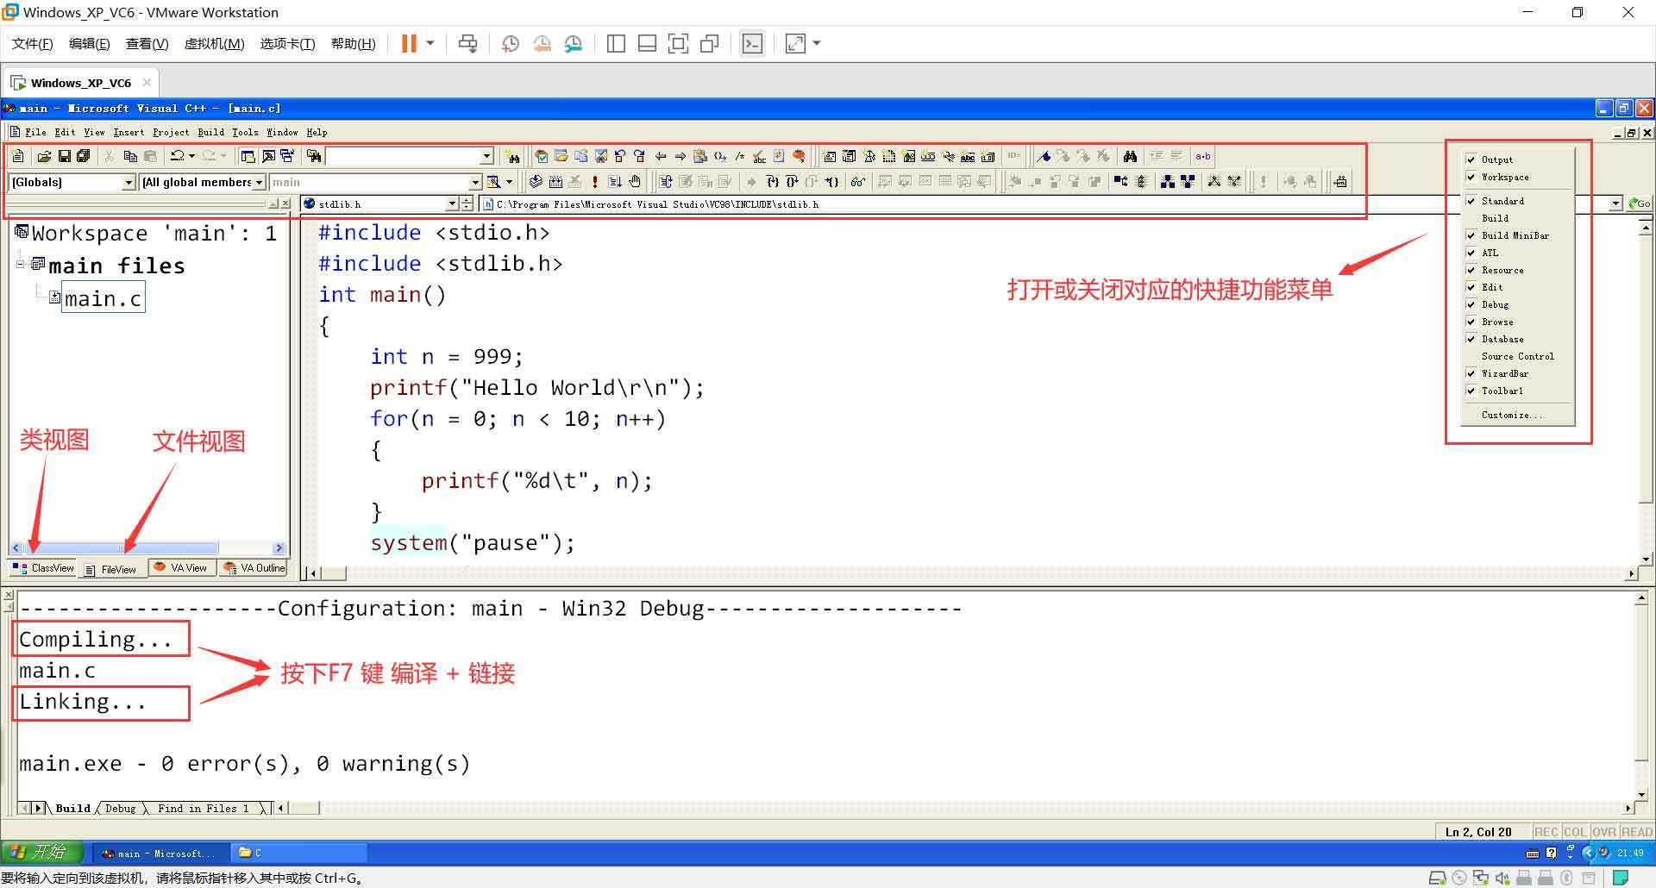
Task: Open the Tools menu
Action: pos(245,132)
